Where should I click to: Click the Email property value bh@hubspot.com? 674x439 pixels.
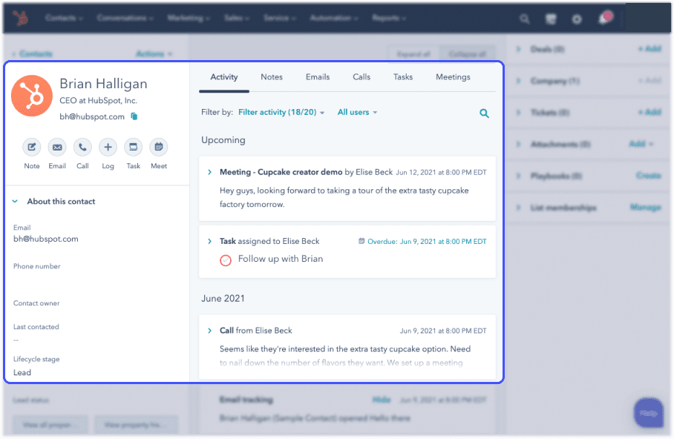pyautogui.click(x=45, y=240)
